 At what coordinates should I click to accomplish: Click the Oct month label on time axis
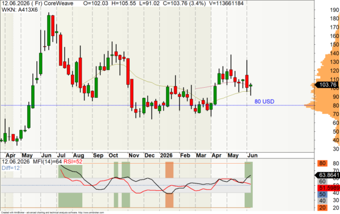(113, 156)
